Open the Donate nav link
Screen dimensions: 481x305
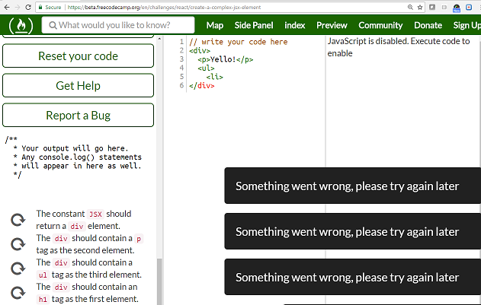point(428,25)
